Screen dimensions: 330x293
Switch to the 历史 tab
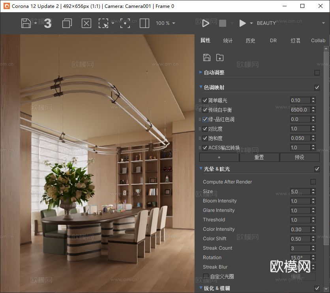[x=250, y=40]
